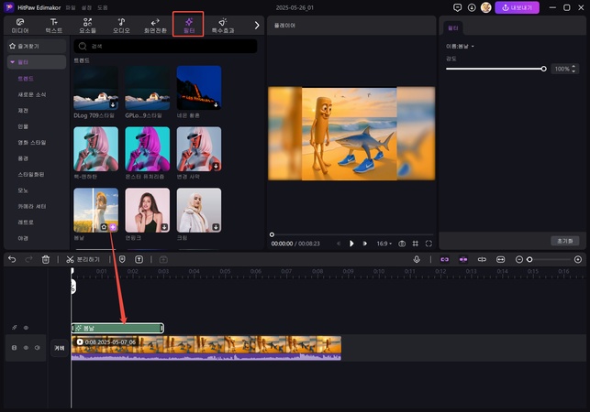Screen dimensions: 590x412
Task: Click the timeline zoom-in plus icon
Action: click(x=578, y=260)
